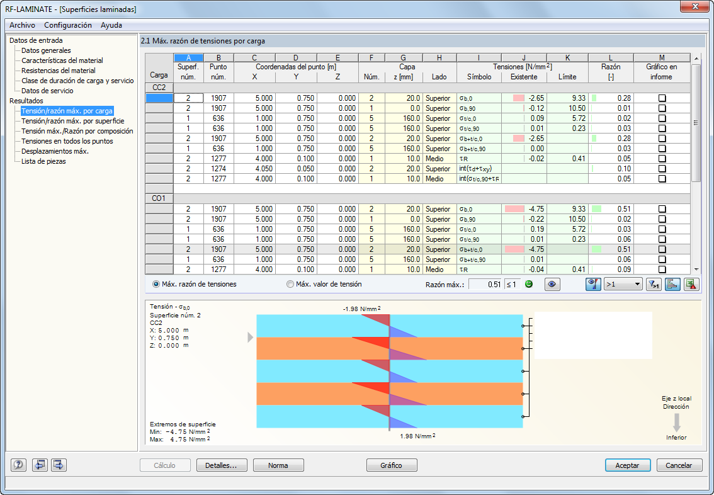The width and height of the screenshot is (714, 495).
Task: Check informe box for CC2 σt/c,90 row
Action: click(x=662, y=128)
